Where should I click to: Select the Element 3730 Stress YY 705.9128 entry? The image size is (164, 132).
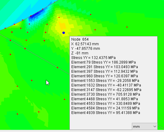(106, 94)
